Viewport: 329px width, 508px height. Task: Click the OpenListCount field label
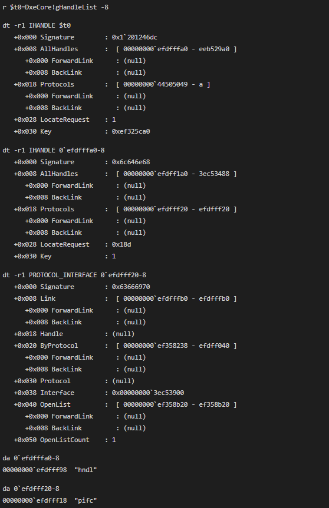point(65,440)
